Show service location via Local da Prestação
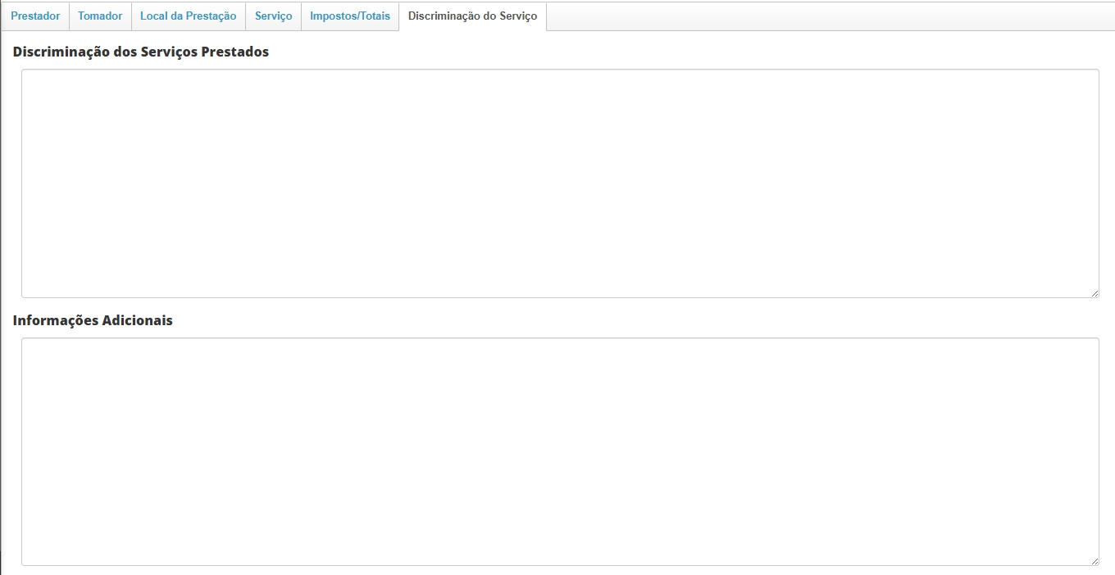 click(188, 16)
